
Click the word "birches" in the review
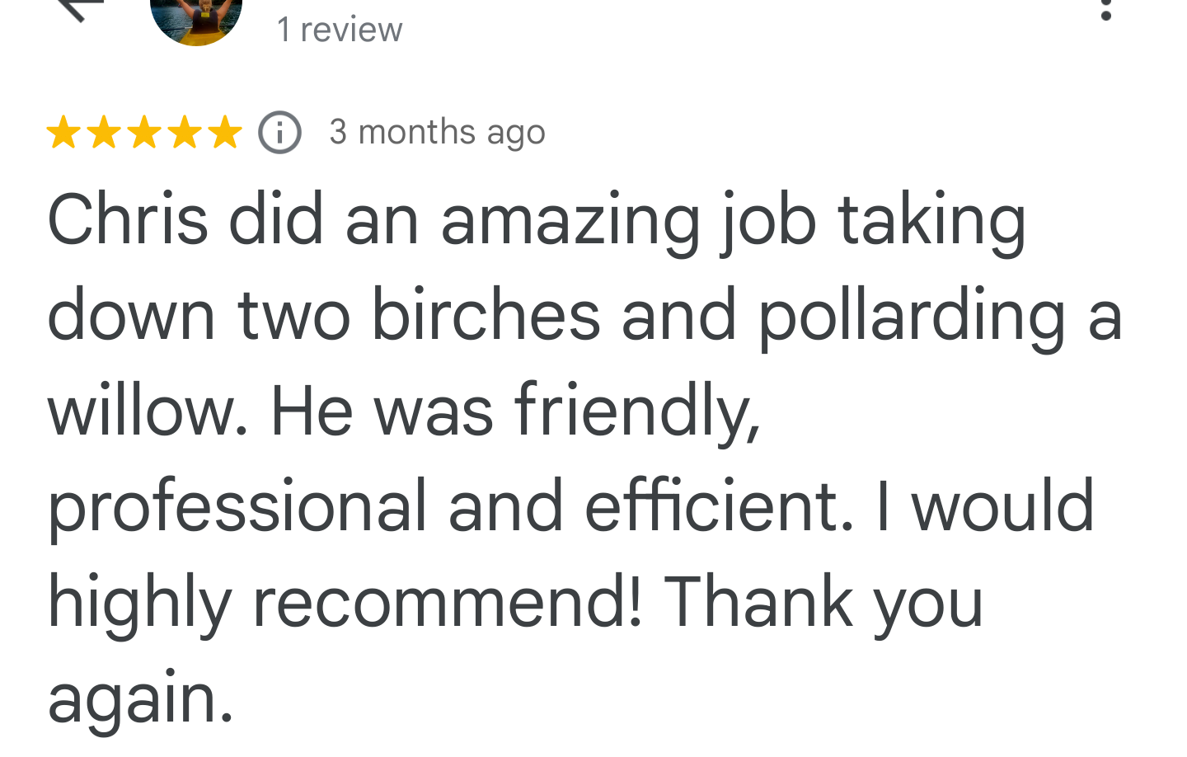coord(486,316)
